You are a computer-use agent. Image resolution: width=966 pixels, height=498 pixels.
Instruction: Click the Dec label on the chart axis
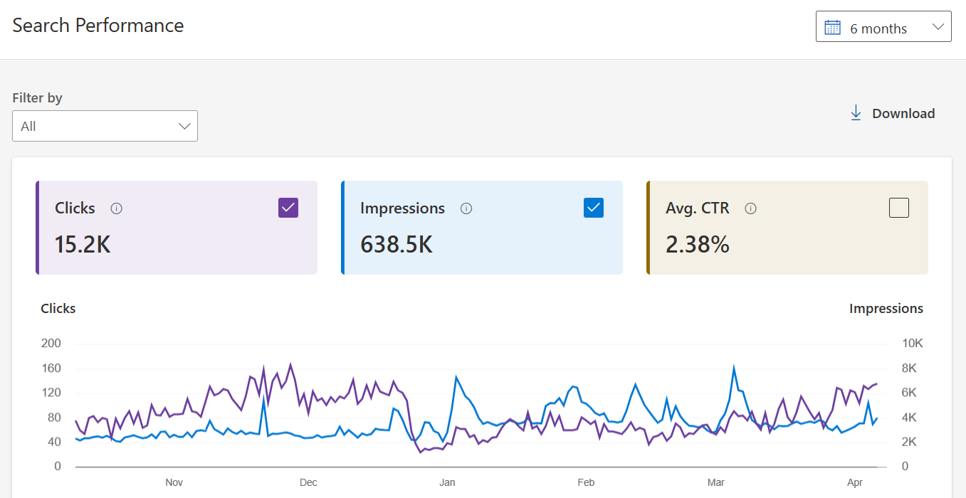point(308,482)
